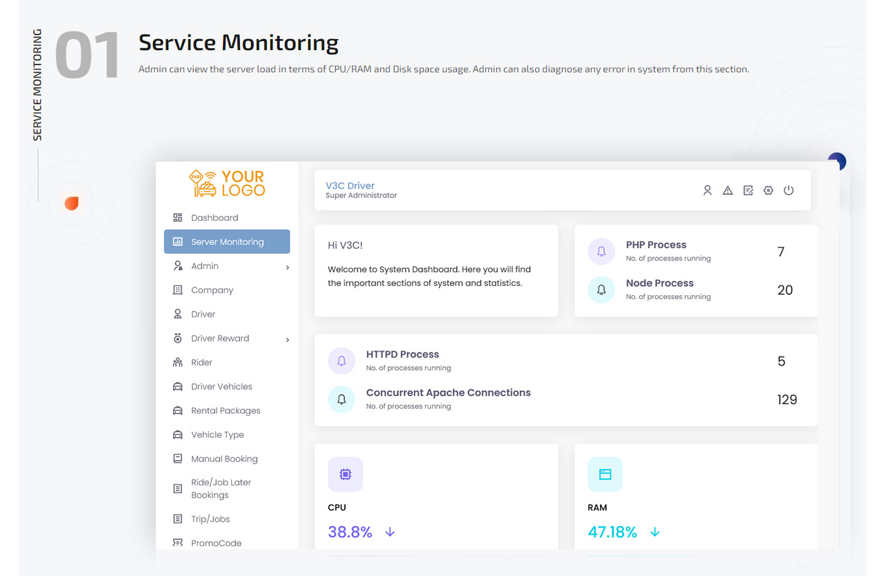Expand the Driver Reward submenu chevron
This screenshot has width=886, height=576.
[288, 339]
